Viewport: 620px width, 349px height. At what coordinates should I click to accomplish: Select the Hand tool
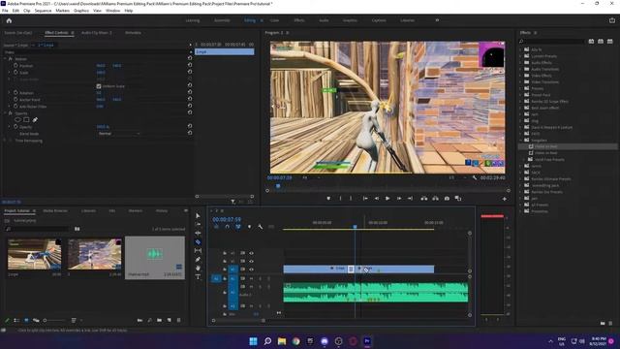pyautogui.click(x=198, y=268)
